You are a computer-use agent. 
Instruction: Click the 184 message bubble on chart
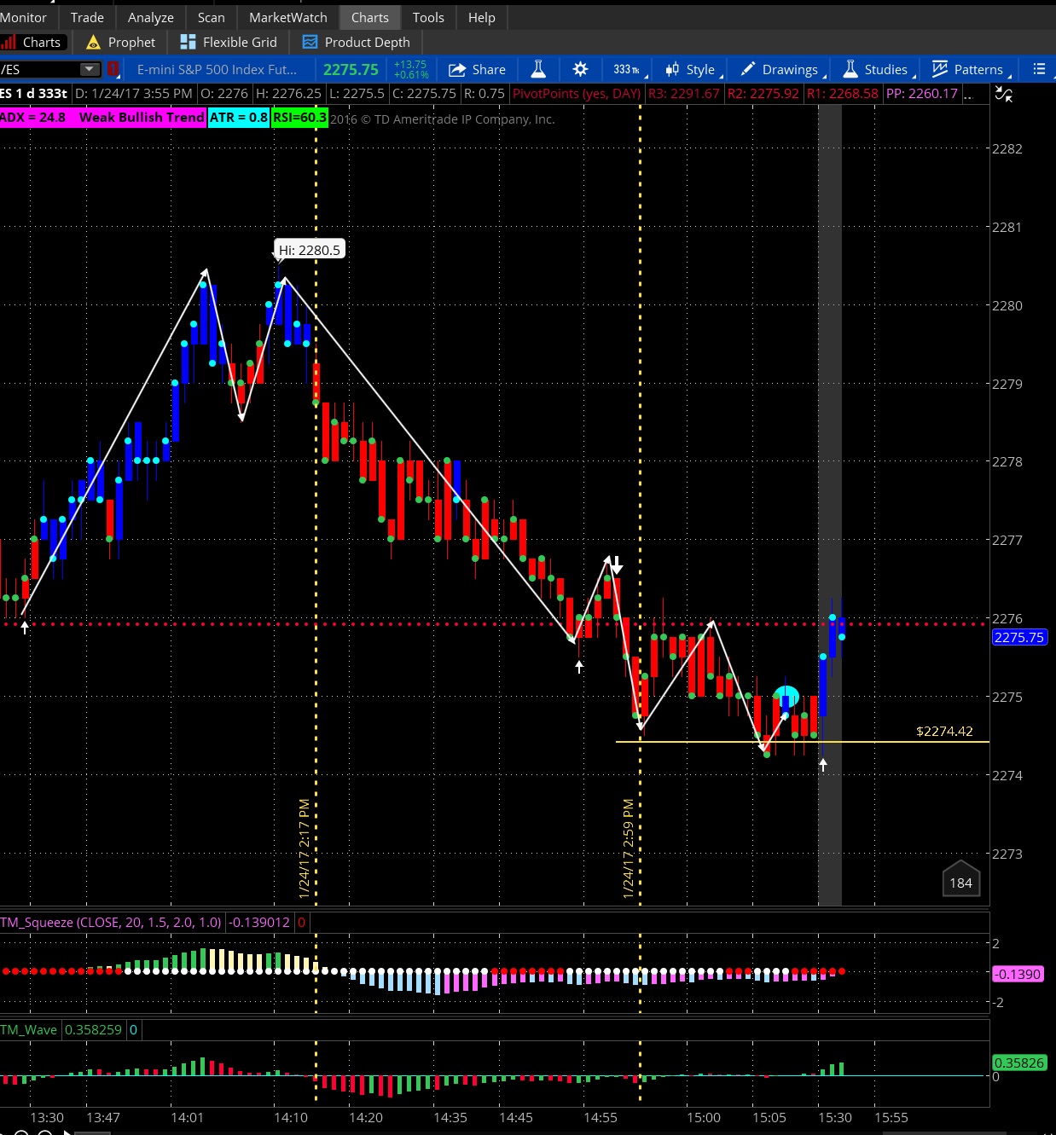[x=960, y=882]
